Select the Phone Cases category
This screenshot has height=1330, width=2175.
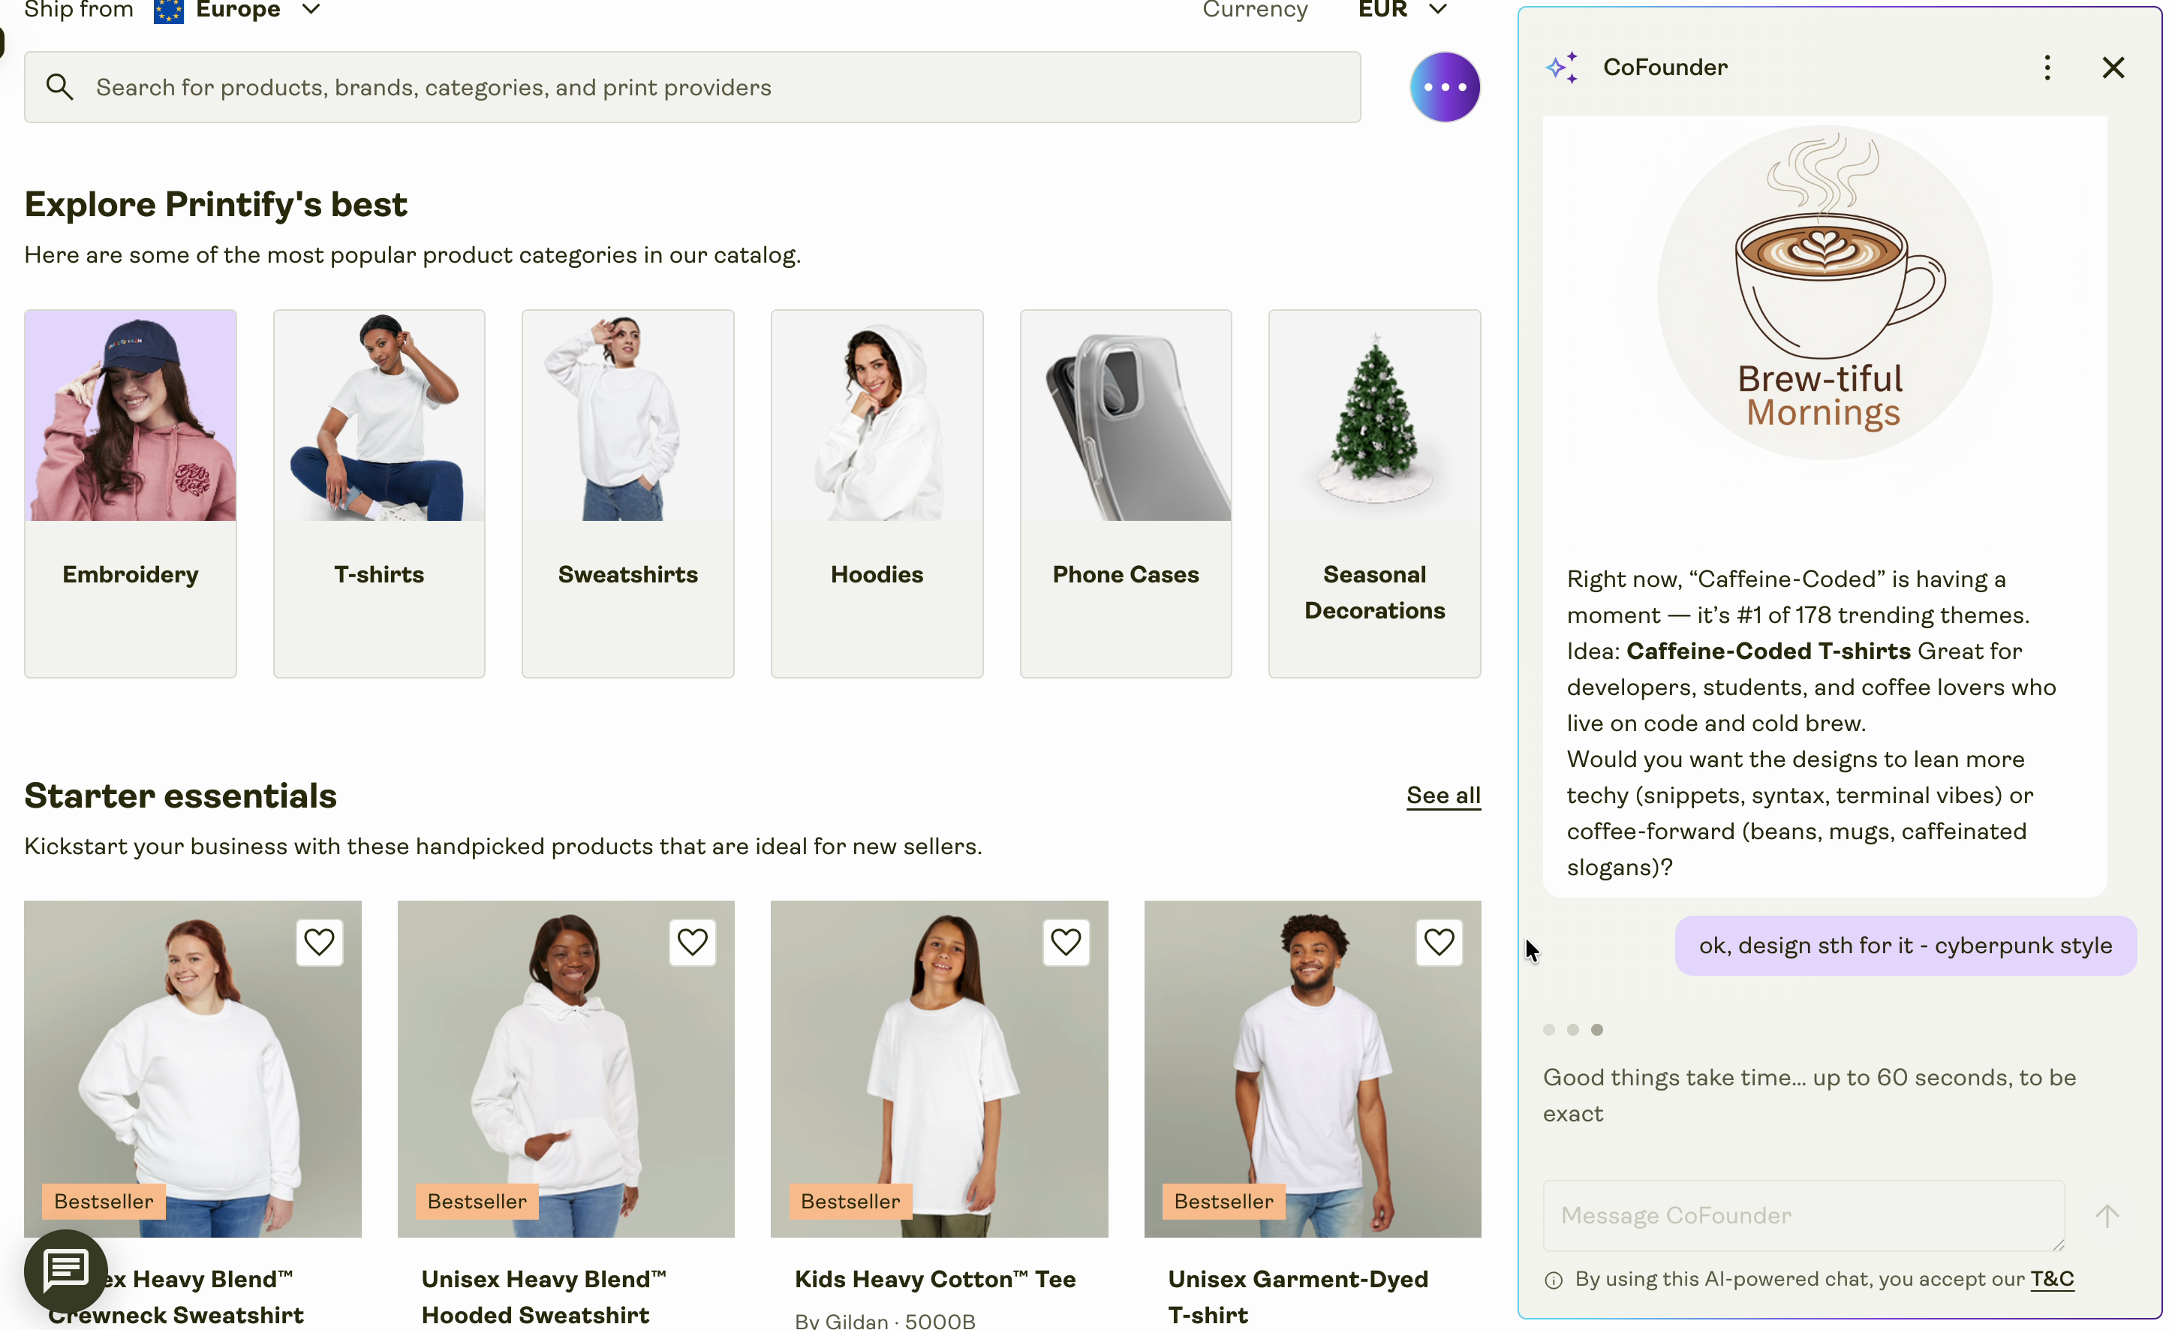tap(1126, 492)
